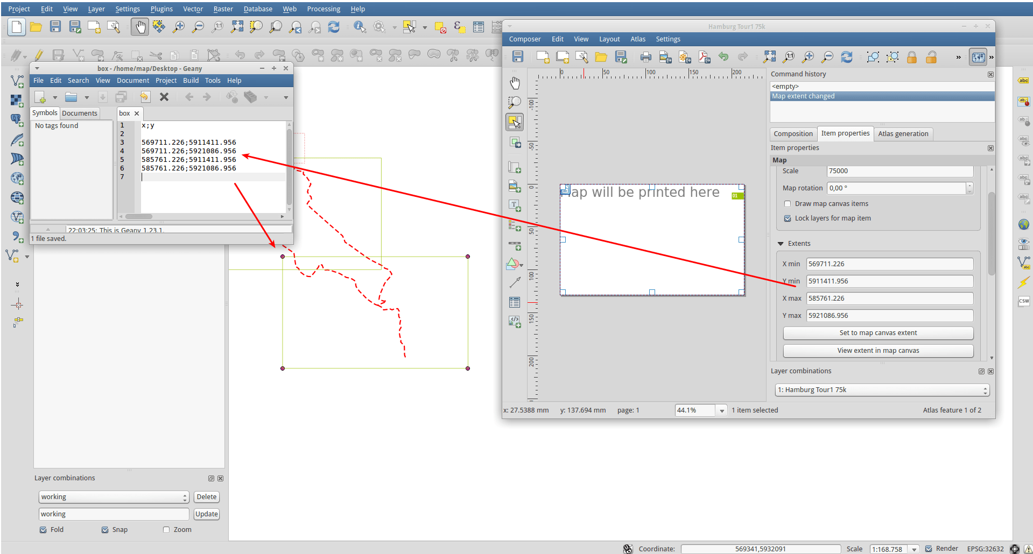Open the Atlas menu in the Composer
The image size is (1033, 554).
638,39
